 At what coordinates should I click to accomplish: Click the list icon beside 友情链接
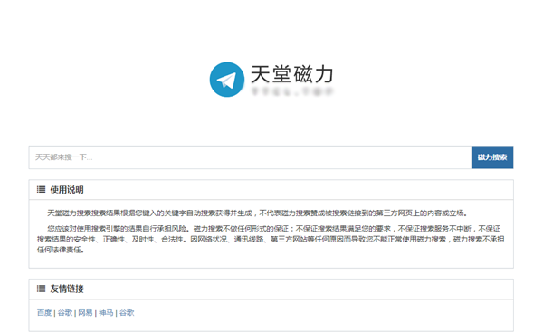(x=42, y=289)
